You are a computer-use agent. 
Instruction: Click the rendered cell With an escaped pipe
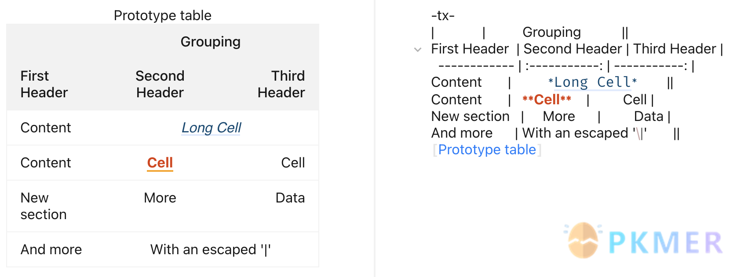click(210, 249)
